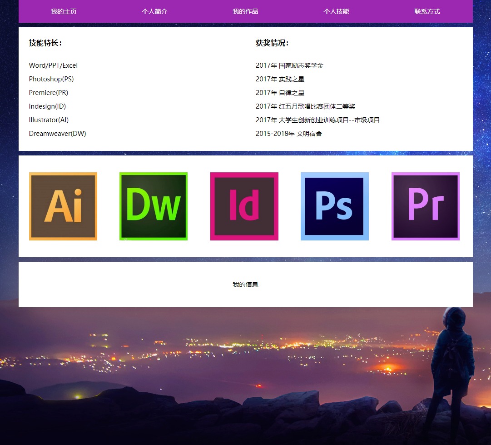This screenshot has height=445, width=491.
Task: Click the 我的信息 footer text
Action: point(245,285)
